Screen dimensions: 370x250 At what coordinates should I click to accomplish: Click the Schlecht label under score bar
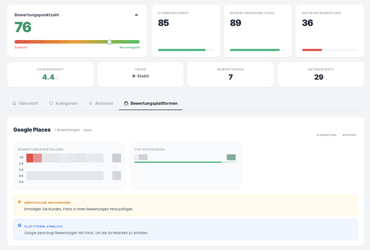21,48
